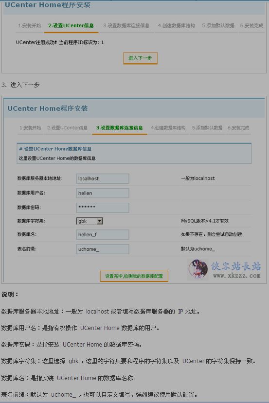Click the label 表名前缀: in form
The image size is (269, 403).
point(27,249)
